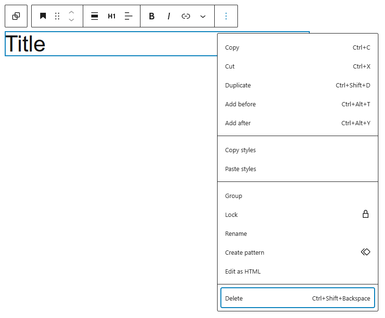Screen dimensions: 385x318
Task: Select Add after menu entry
Action: click(297, 123)
